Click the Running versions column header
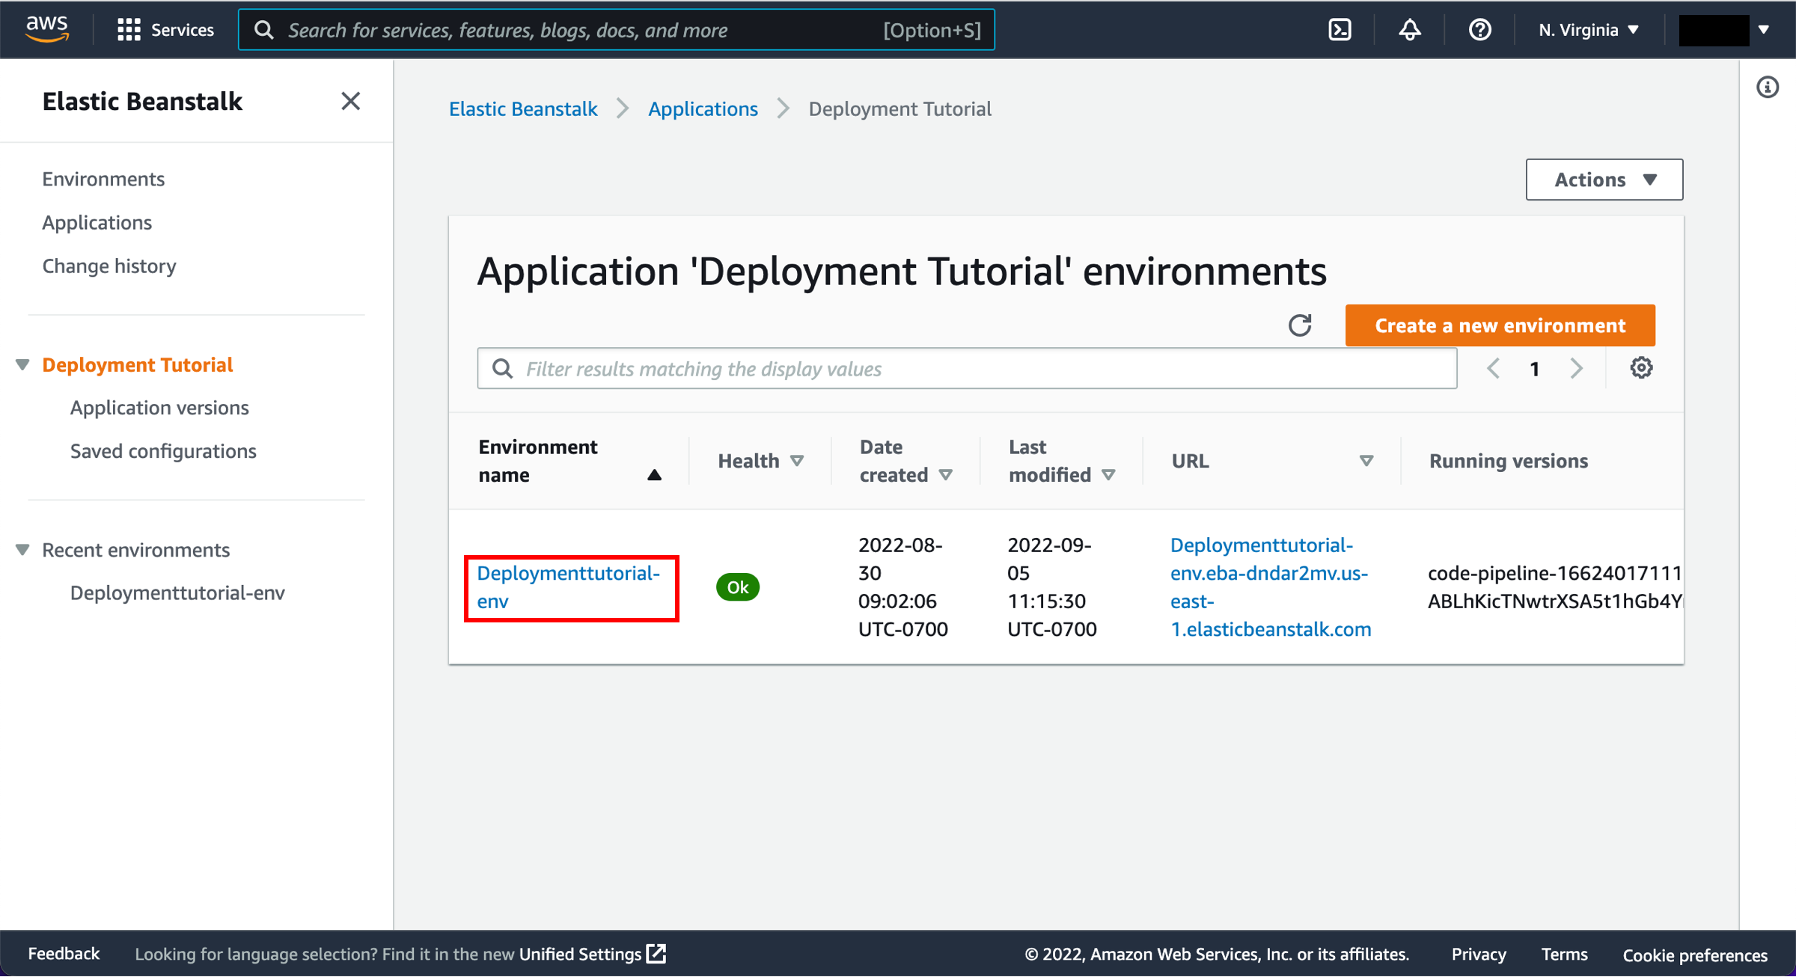The width and height of the screenshot is (1796, 977). tap(1509, 461)
